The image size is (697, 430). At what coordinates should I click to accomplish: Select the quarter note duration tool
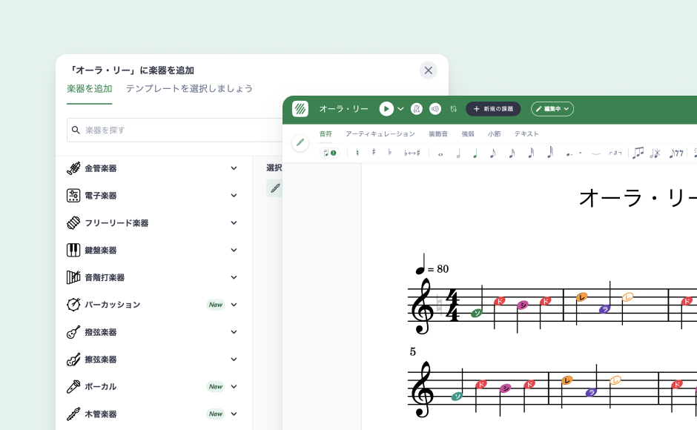[475, 153]
